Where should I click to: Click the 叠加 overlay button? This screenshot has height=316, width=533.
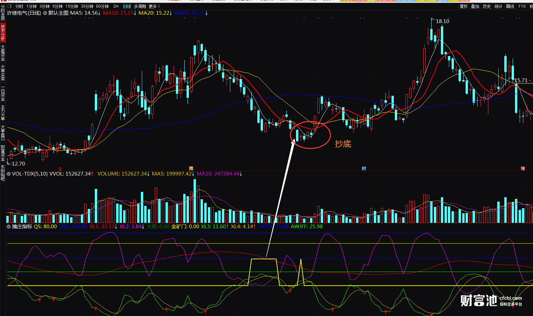(x=475, y=6)
